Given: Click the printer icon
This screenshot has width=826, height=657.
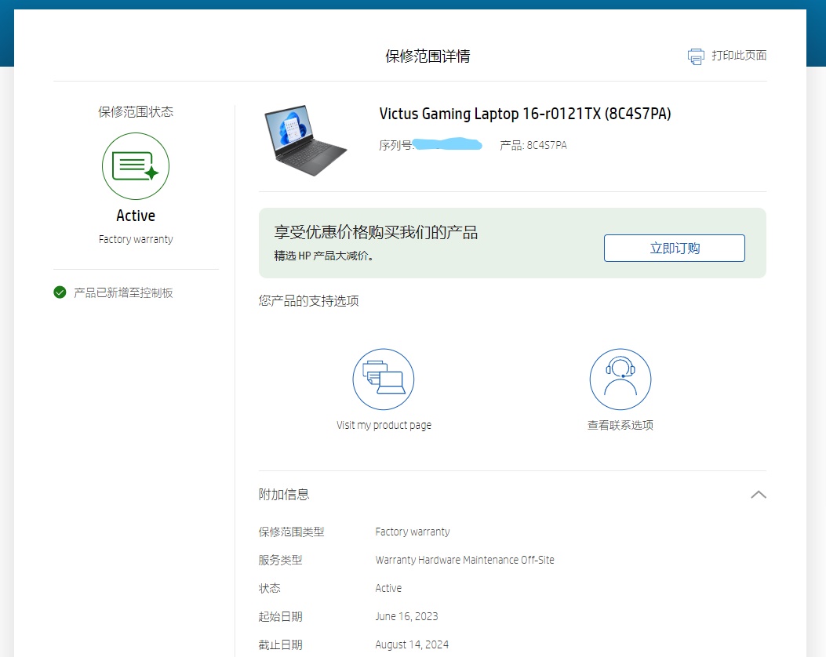Looking at the screenshot, I should (696, 56).
